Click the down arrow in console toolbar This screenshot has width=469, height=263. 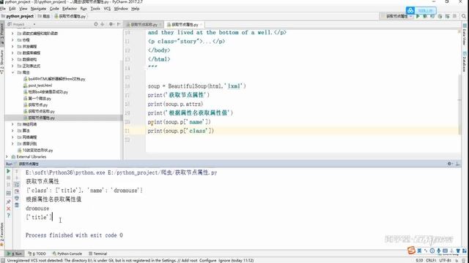pyautogui.click(x=17, y=178)
